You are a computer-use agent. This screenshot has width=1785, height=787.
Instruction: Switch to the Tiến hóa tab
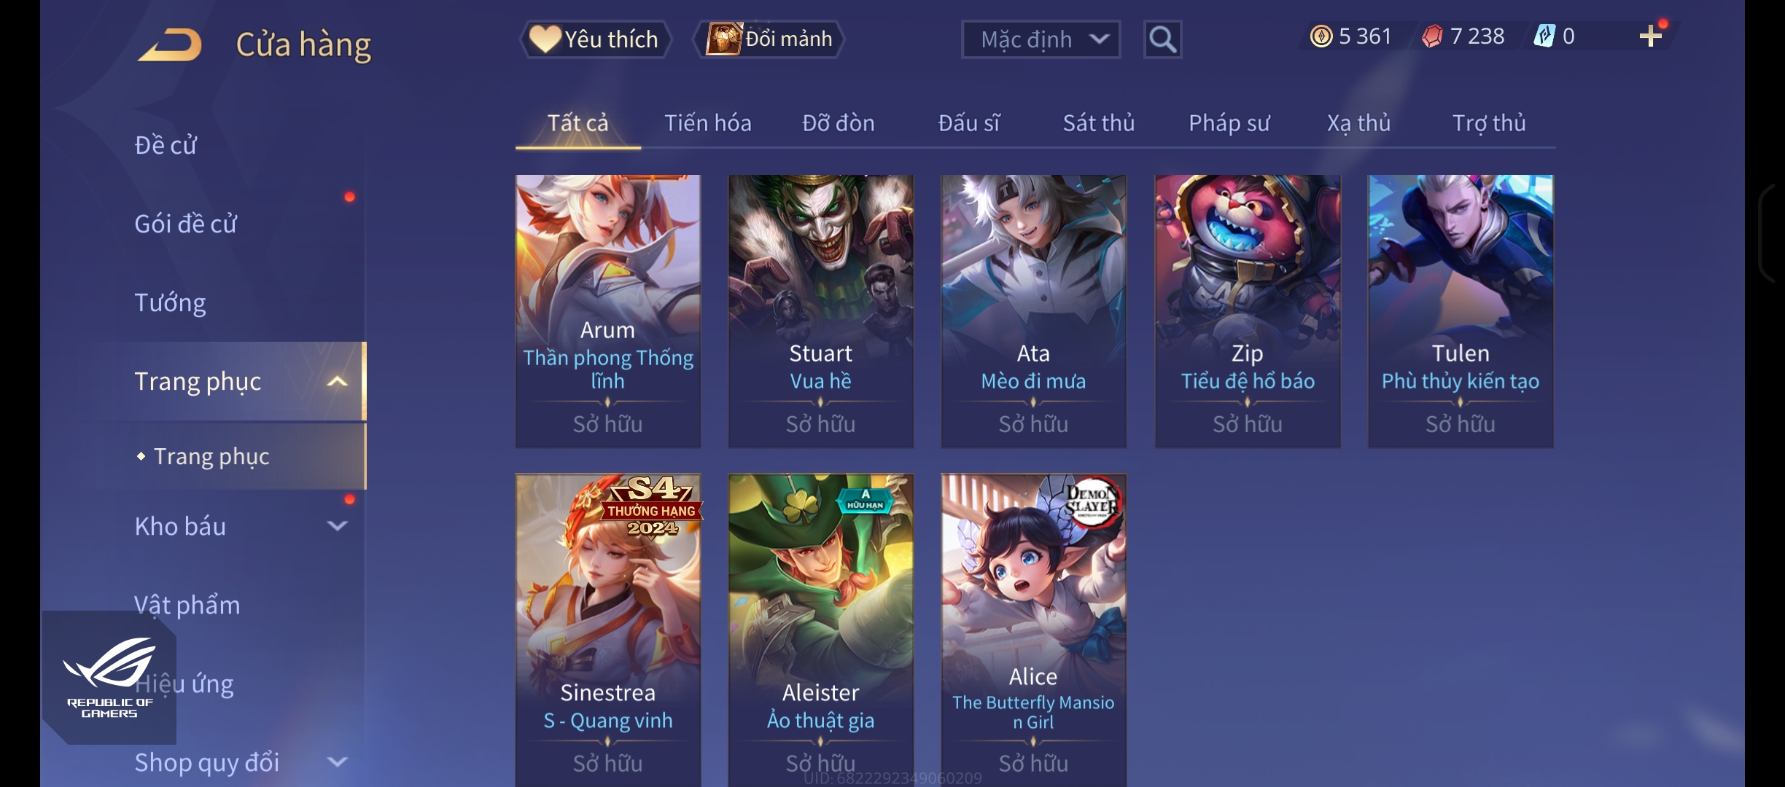[707, 123]
